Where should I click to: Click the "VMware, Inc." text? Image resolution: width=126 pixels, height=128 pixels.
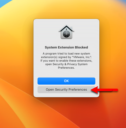pyautogui.click(x=82, y=57)
